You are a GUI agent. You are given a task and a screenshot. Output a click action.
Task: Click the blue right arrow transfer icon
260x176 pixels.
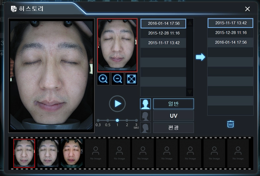coord(200,57)
